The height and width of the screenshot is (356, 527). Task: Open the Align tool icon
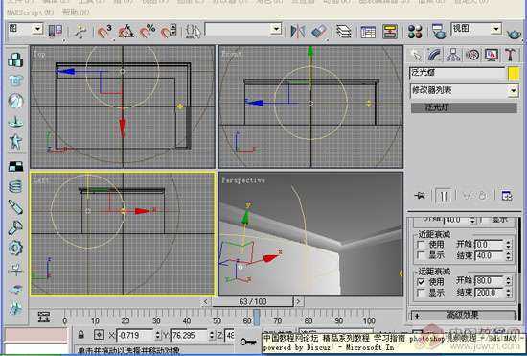[319, 32]
